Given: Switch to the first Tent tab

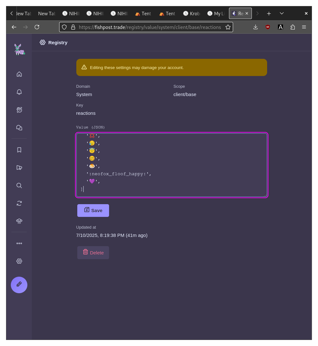Looking at the screenshot, I should click(143, 13).
